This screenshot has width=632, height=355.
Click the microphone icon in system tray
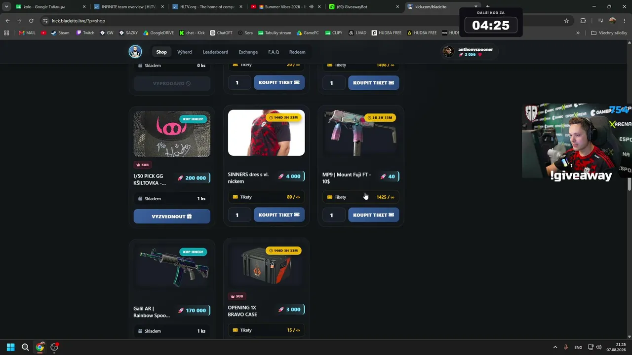566,347
